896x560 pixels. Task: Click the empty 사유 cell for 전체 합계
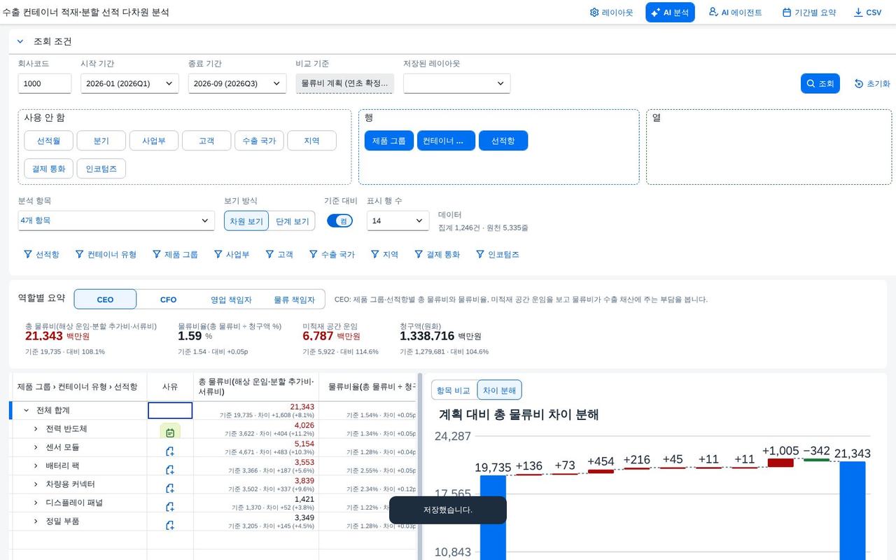point(170,410)
